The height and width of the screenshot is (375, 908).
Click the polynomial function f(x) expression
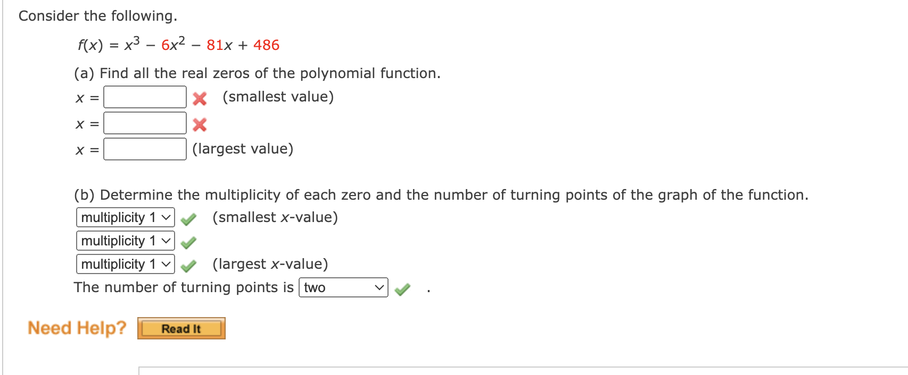[x=178, y=45]
